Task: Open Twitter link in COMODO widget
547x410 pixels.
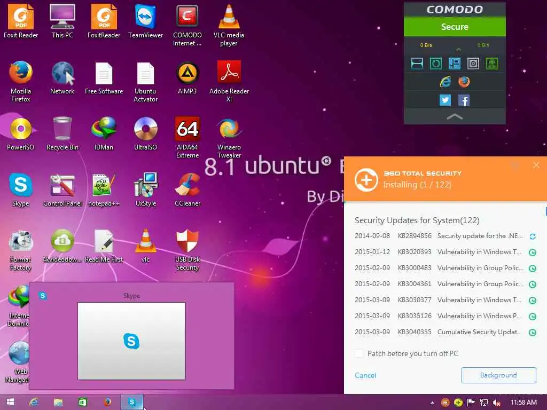Action: 445,100
